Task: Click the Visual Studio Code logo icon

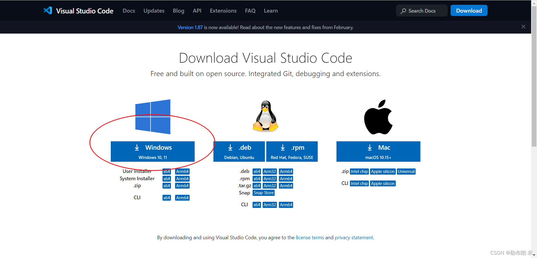Action: pos(48,11)
